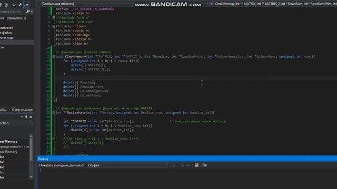Click 'delete[] ColumnRows;' on line 21
This screenshot has height=189, width=337.
82,96
